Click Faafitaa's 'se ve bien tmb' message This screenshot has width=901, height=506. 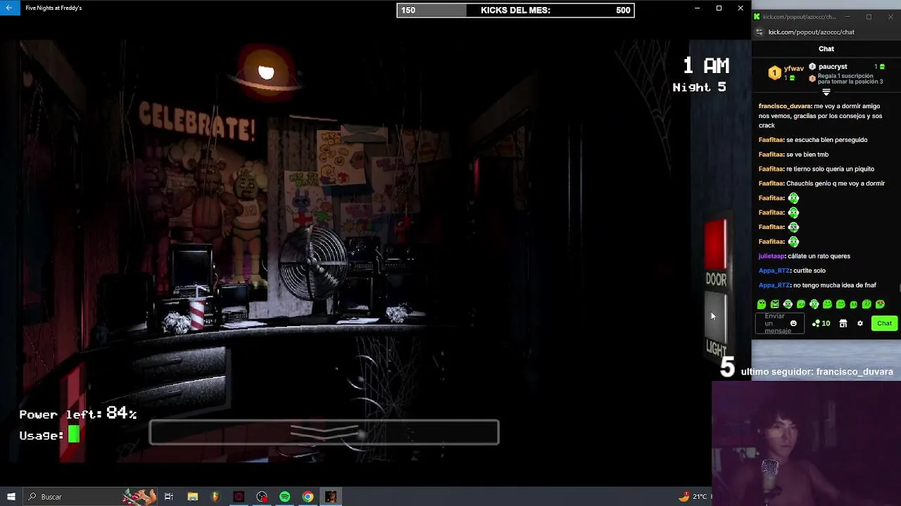point(793,155)
